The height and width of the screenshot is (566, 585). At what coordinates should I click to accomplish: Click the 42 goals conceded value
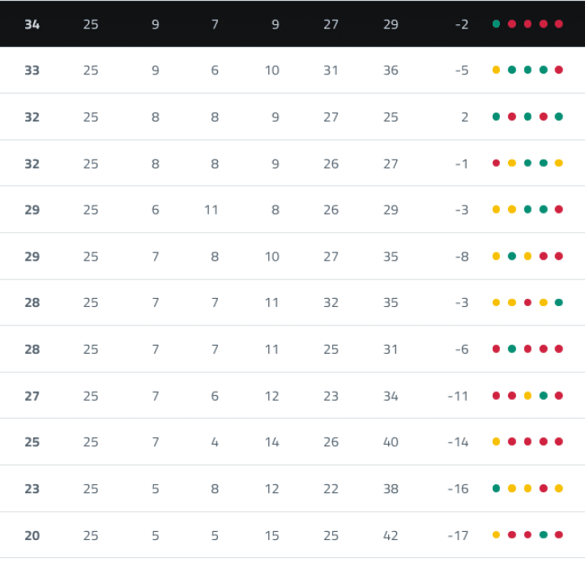coord(391,535)
